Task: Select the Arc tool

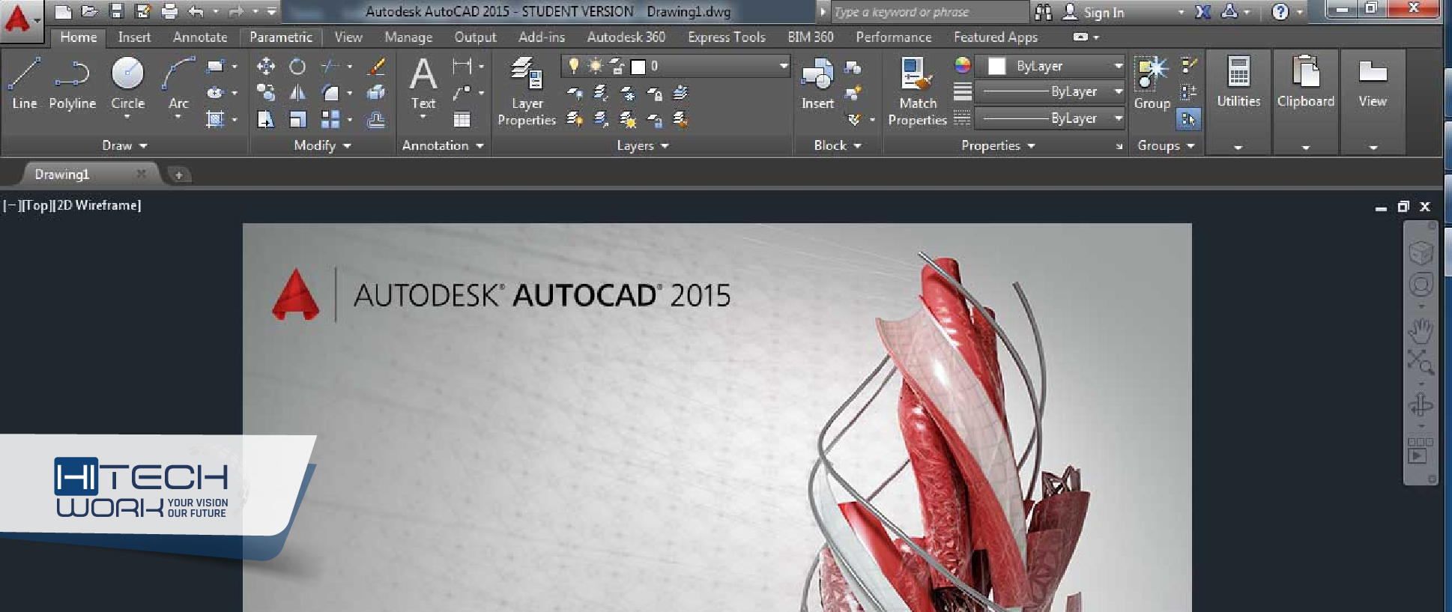Action: point(178,84)
